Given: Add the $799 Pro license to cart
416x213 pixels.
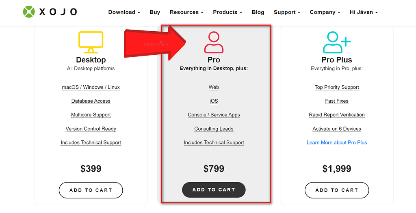Looking at the screenshot, I should click(x=214, y=189).
